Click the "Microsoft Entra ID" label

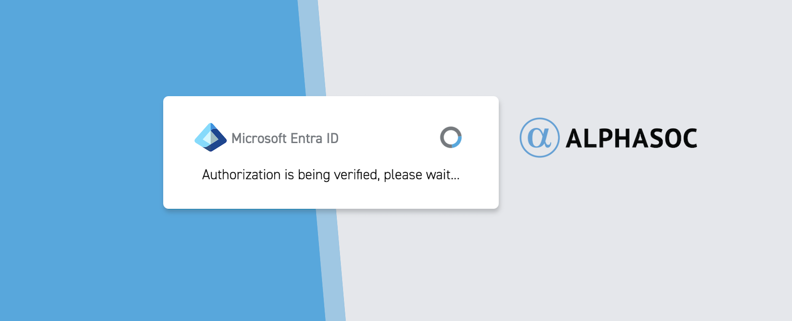(284, 138)
